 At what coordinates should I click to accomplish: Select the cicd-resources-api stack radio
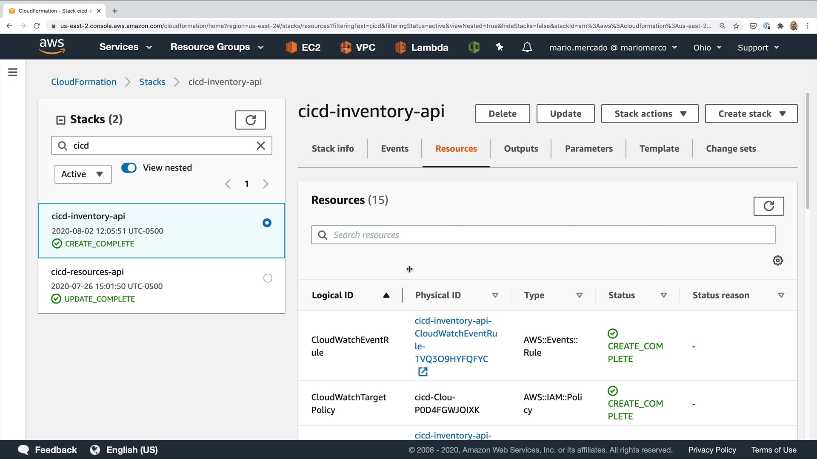[x=268, y=278]
